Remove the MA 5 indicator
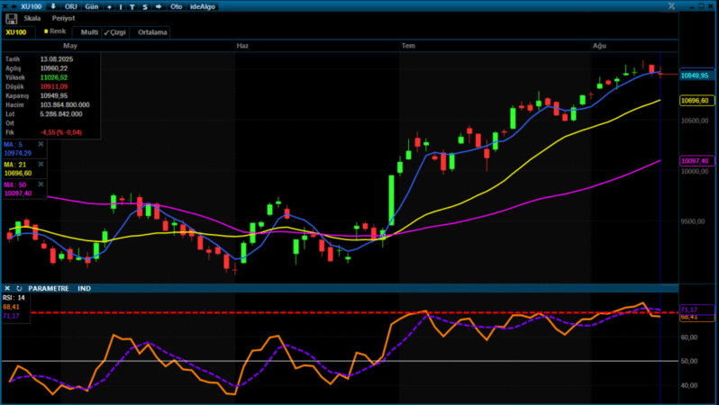The image size is (719, 405). click(41, 144)
